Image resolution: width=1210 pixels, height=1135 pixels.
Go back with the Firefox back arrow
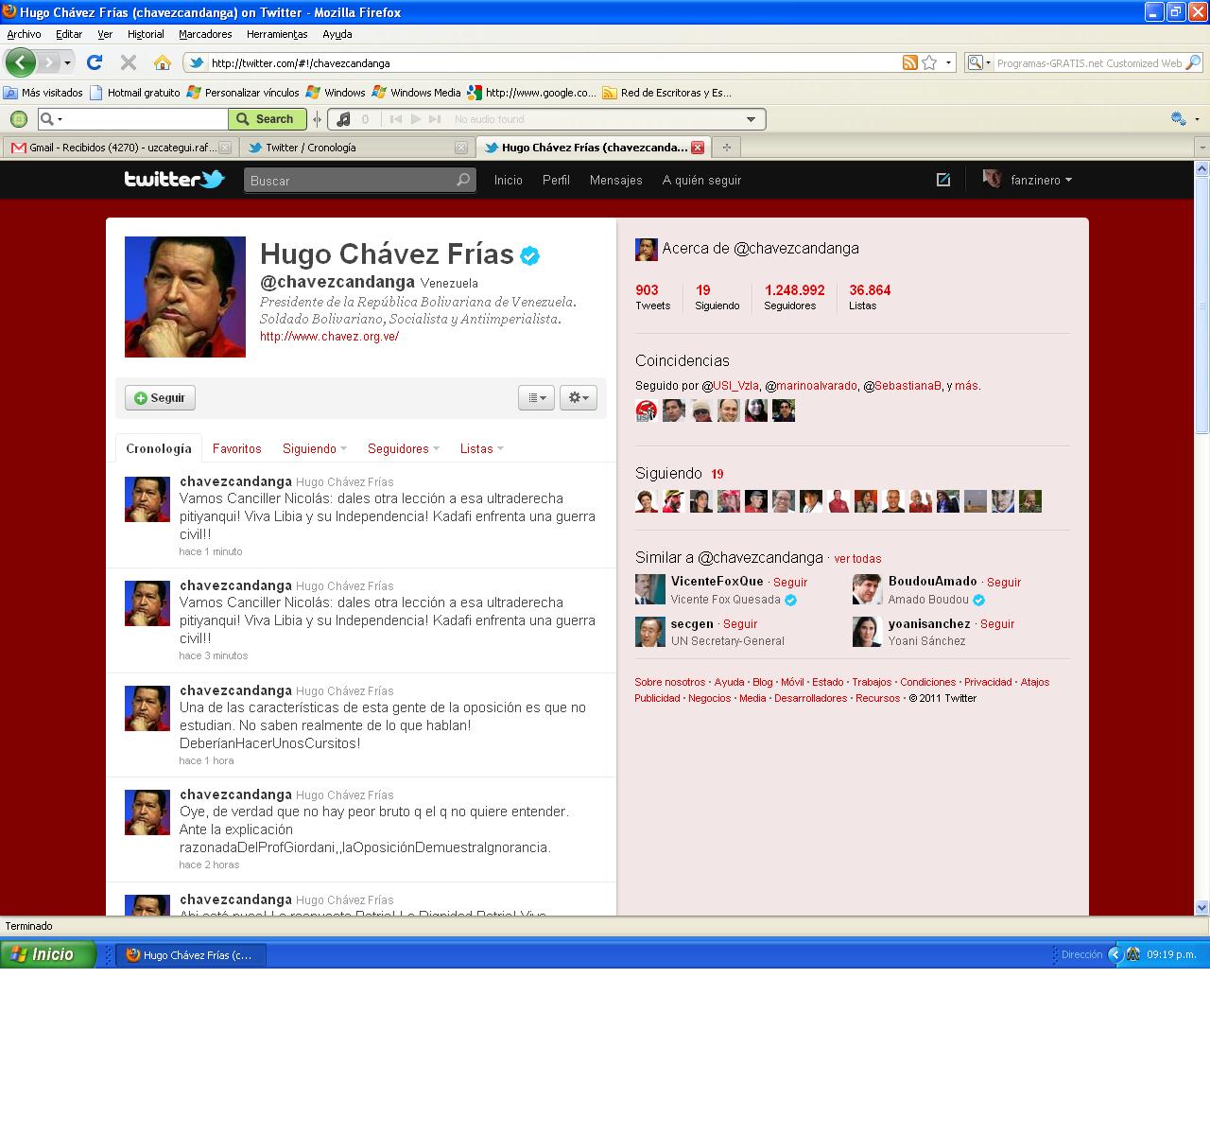tap(20, 62)
